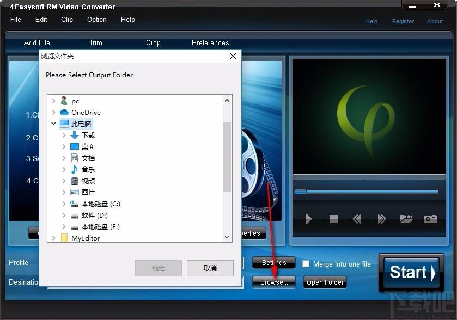Click the Register link
This screenshot has width=457, height=320.
(x=403, y=21)
